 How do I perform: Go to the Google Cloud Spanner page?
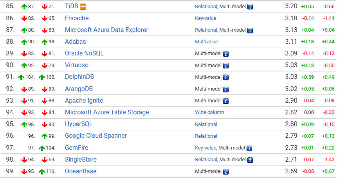coord(96,136)
